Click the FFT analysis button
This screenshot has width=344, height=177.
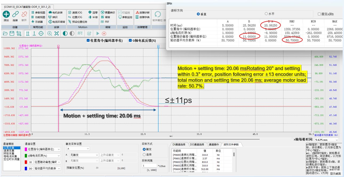[x=80, y=33]
